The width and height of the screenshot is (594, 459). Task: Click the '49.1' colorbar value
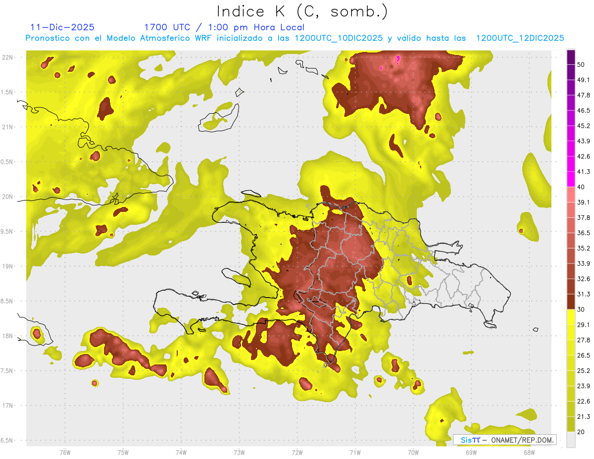[x=584, y=80]
